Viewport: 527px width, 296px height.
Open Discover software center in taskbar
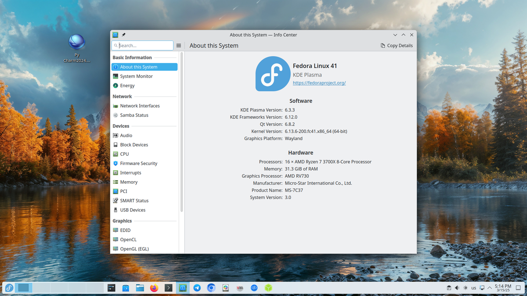[126, 288]
